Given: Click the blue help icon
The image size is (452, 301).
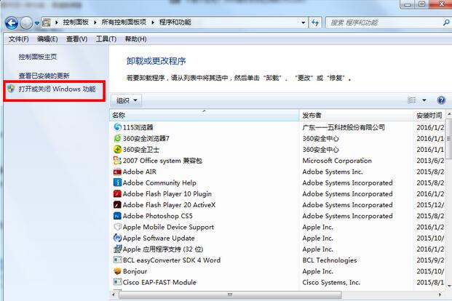Looking at the screenshot, I should [x=441, y=100].
